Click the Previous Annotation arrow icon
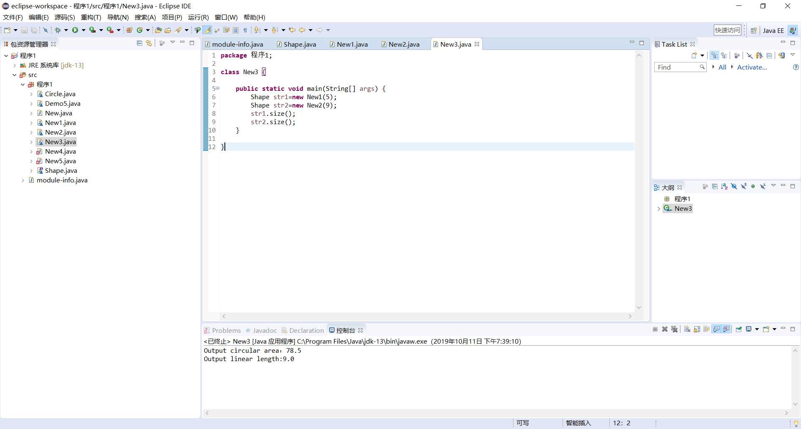This screenshot has height=429, width=801. point(275,30)
